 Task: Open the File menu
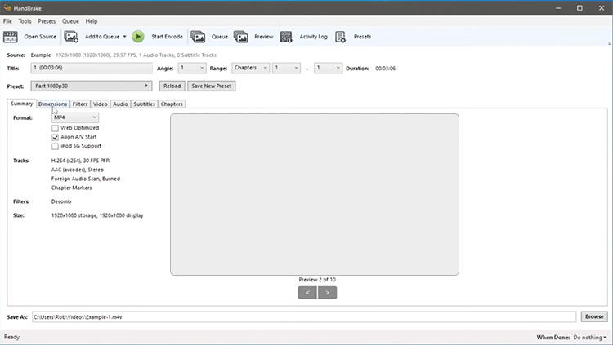(x=7, y=21)
